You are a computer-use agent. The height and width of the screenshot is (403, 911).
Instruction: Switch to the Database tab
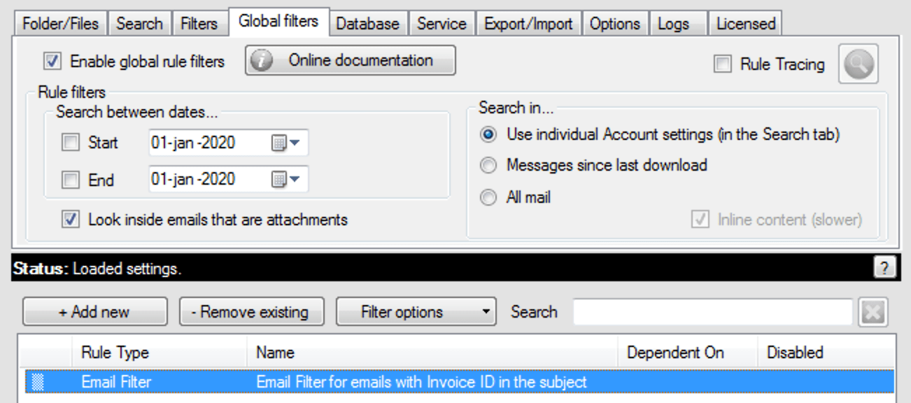point(367,24)
